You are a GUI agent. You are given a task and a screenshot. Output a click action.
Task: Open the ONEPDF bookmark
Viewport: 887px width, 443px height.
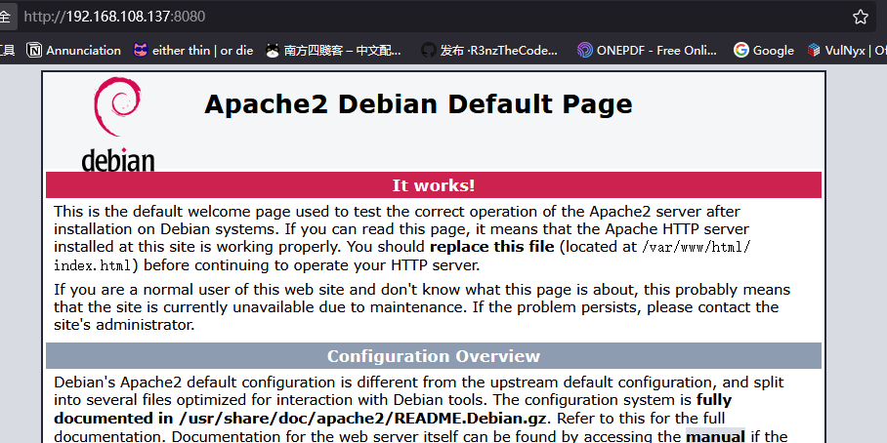[647, 51]
